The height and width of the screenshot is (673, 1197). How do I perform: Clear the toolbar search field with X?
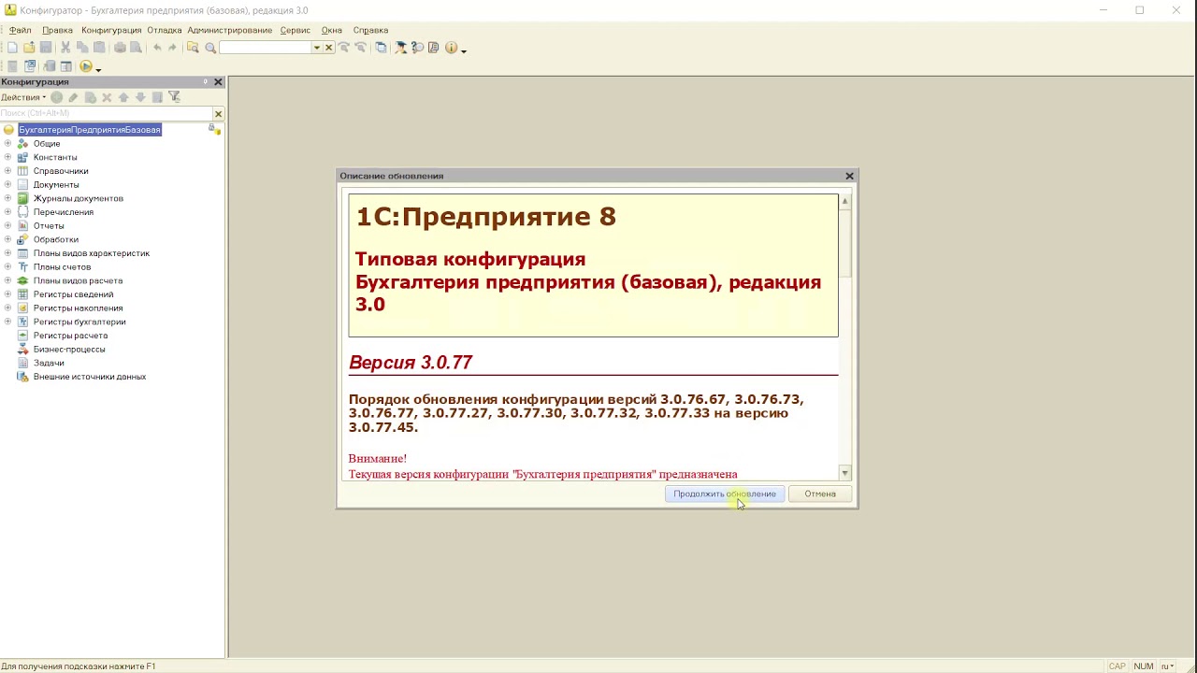pyautogui.click(x=329, y=48)
